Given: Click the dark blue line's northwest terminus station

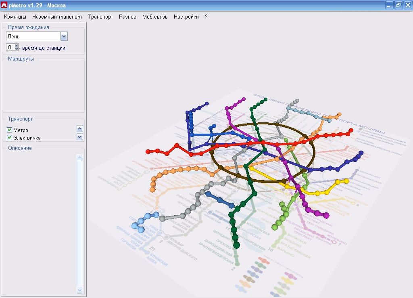Looking at the screenshot, I should (207, 104).
